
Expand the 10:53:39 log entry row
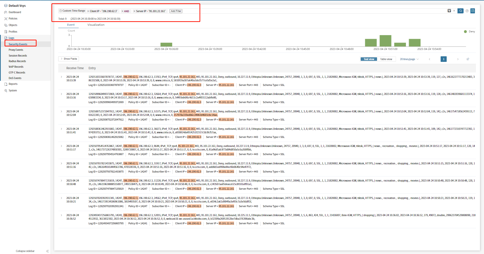click(61, 77)
